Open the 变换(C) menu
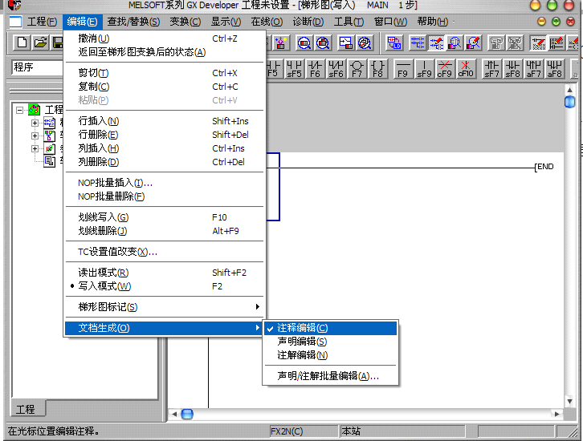The image size is (583, 441). coord(185,22)
